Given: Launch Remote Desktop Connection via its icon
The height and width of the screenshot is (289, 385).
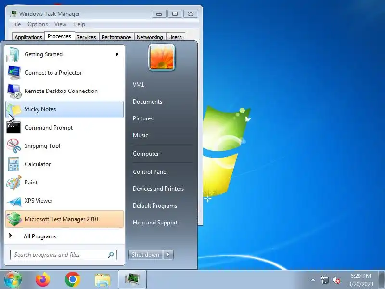Looking at the screenshot, I should coord(14,91).
